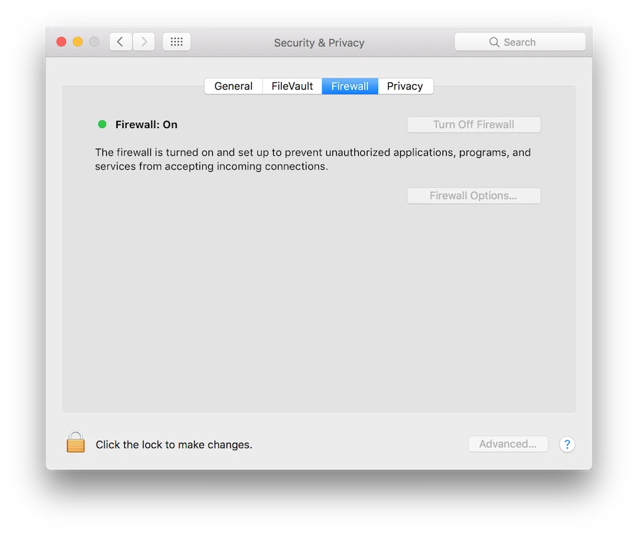Image resolution: width=638 pixels, height=535 pixels.
Task: Show all preferences grid icon
Action: point(177,42)
